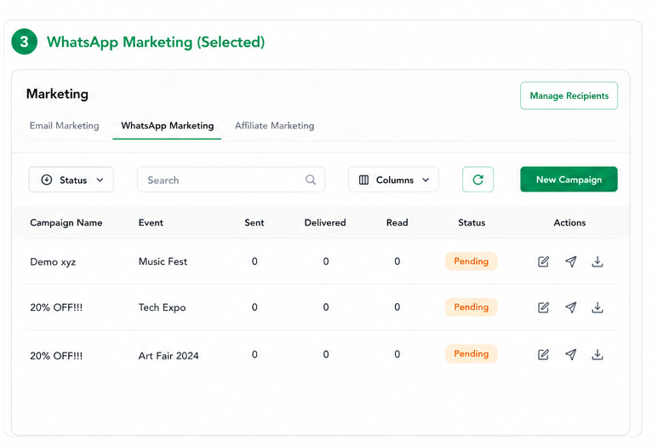Click the Art Fair 2024 event cell

(x=169, y=356)
